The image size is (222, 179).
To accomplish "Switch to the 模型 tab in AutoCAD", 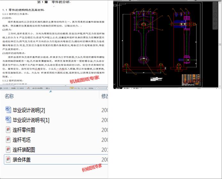I will coord(117,88).
